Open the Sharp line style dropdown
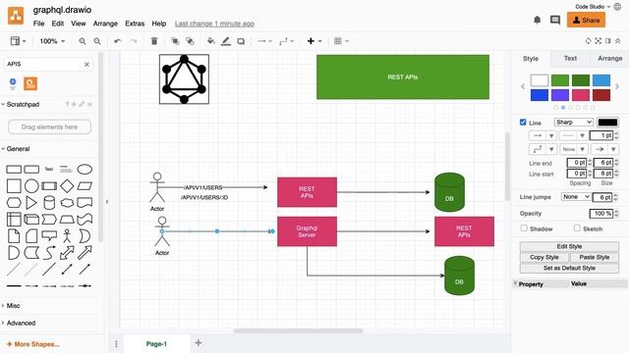 tap(574, 122)
